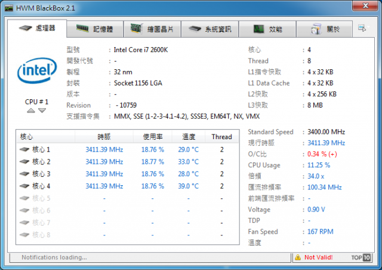Open the 系統資訊 system info tab
The image size is (382, 270).
[210, 29]
